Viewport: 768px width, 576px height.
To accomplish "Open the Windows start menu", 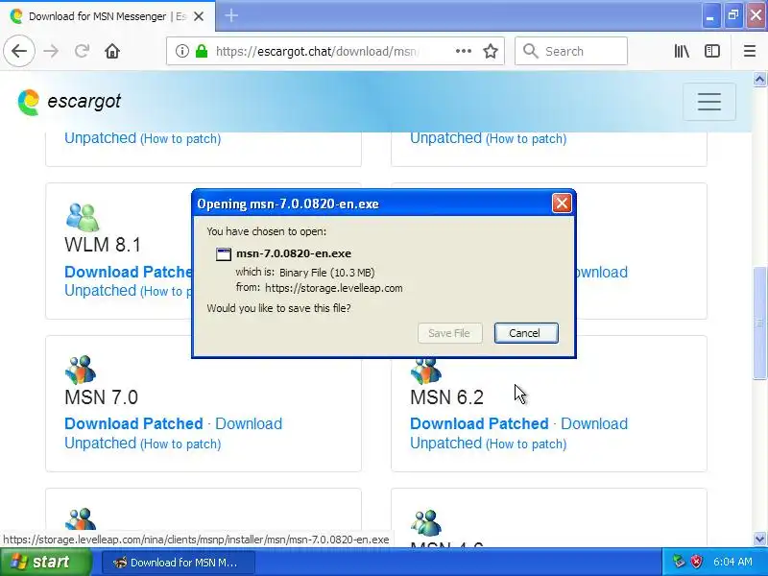I will (45, 562).
